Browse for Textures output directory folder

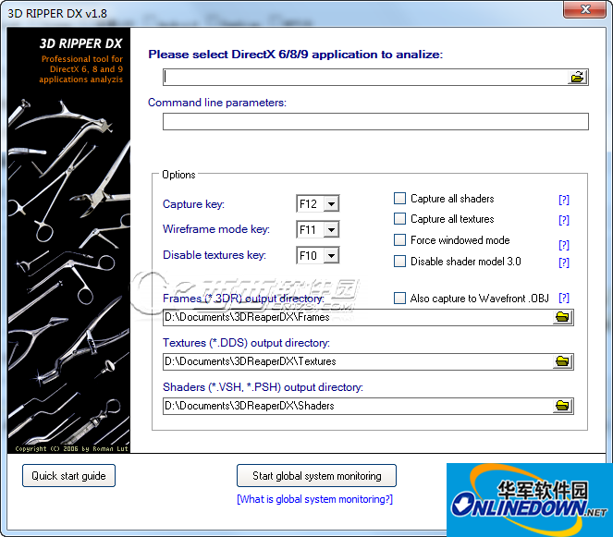pos(562,361)
